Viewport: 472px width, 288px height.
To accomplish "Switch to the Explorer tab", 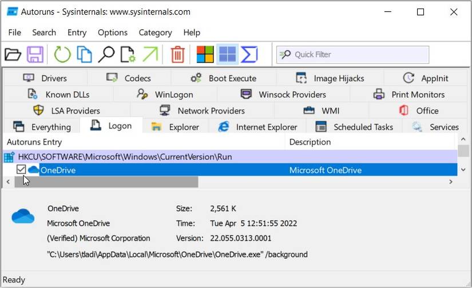I will (x=175, y=127).
